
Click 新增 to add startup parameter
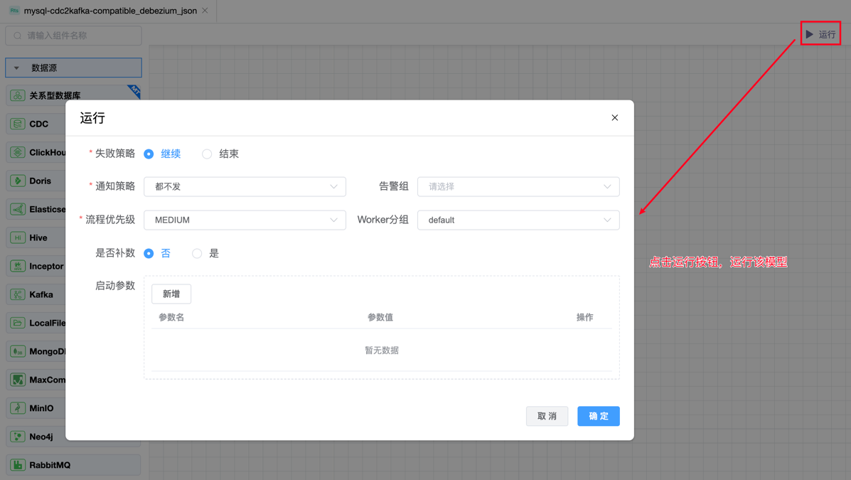(171, 294)
